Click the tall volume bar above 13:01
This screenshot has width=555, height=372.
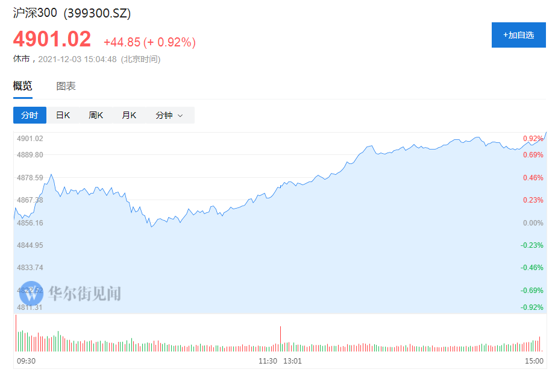coord(281,338)
